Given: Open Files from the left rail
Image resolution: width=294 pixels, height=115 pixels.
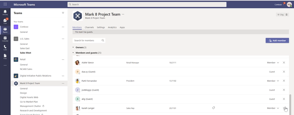Looking at the screenshot, I should click(5, 56).
